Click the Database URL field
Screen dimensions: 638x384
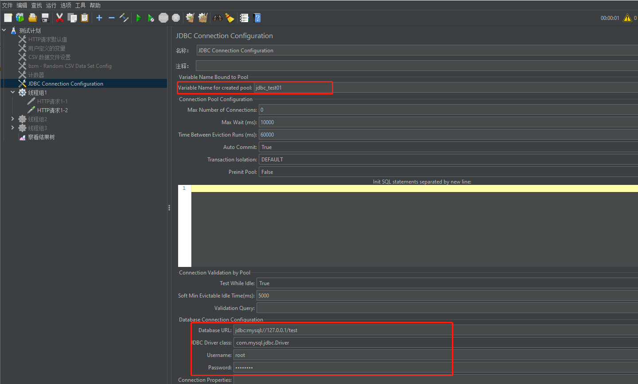[x=436, y=330]
